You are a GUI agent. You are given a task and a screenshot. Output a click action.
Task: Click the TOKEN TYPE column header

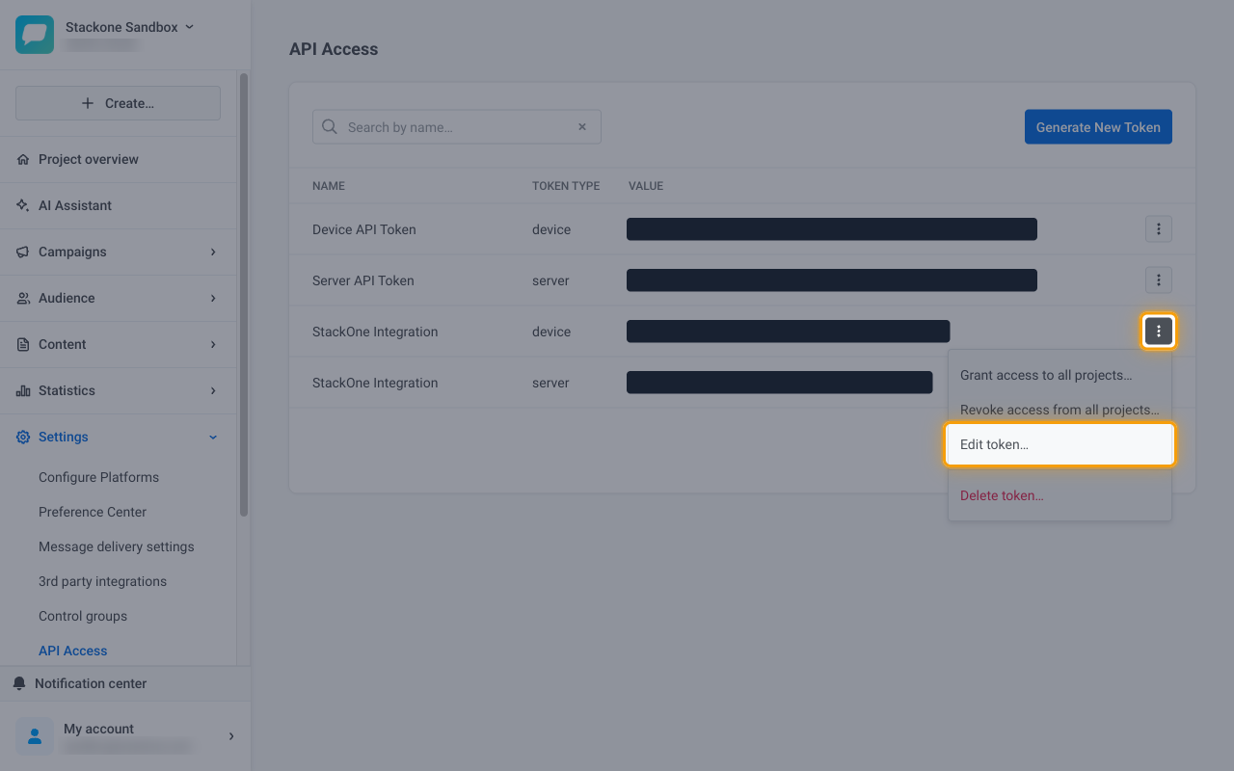pyautogui.click(x=566, y=186)
